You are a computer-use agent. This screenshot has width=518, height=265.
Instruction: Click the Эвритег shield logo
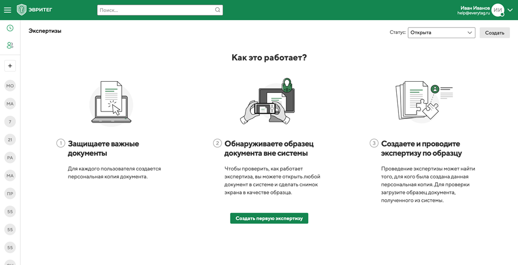22,10
